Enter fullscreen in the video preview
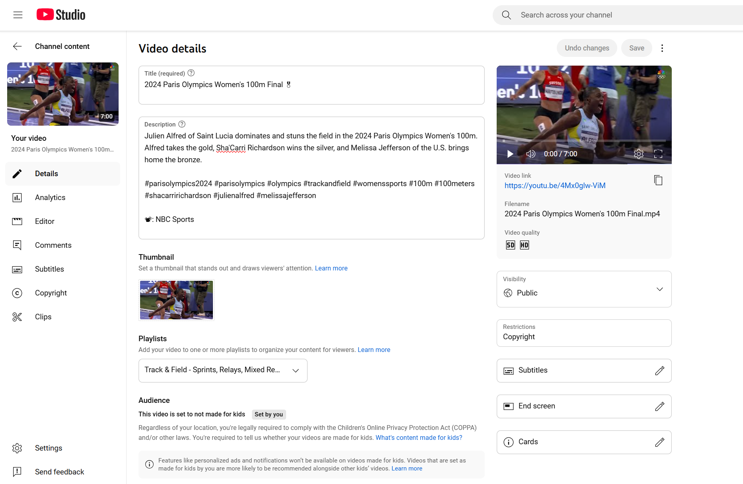 click(x=658, y=154)
